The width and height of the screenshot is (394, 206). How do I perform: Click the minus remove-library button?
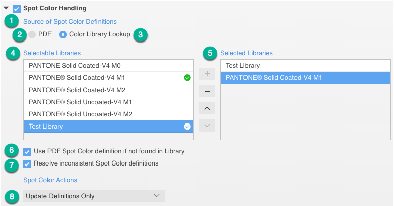[x=207, y=91]
